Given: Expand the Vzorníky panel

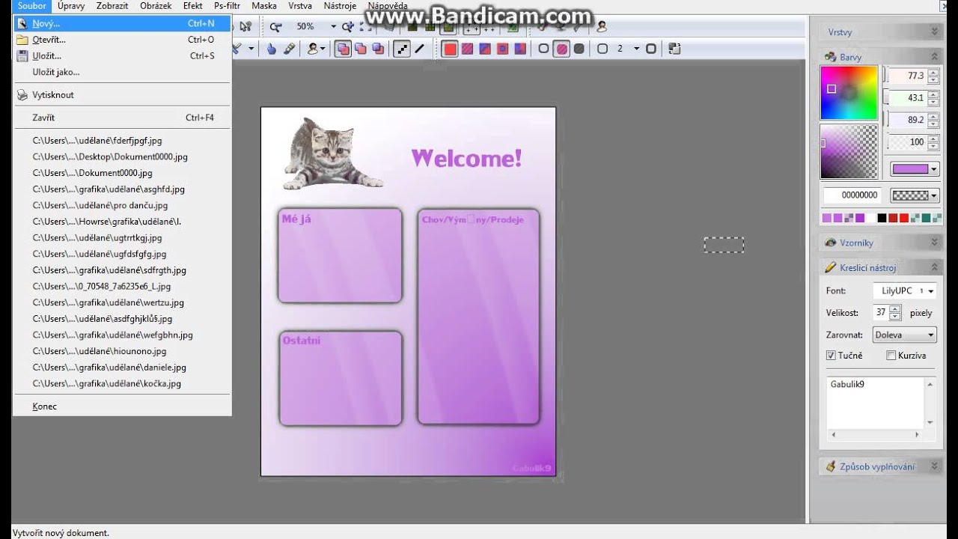Looking at the screenshot, I should tap(934, 243).
